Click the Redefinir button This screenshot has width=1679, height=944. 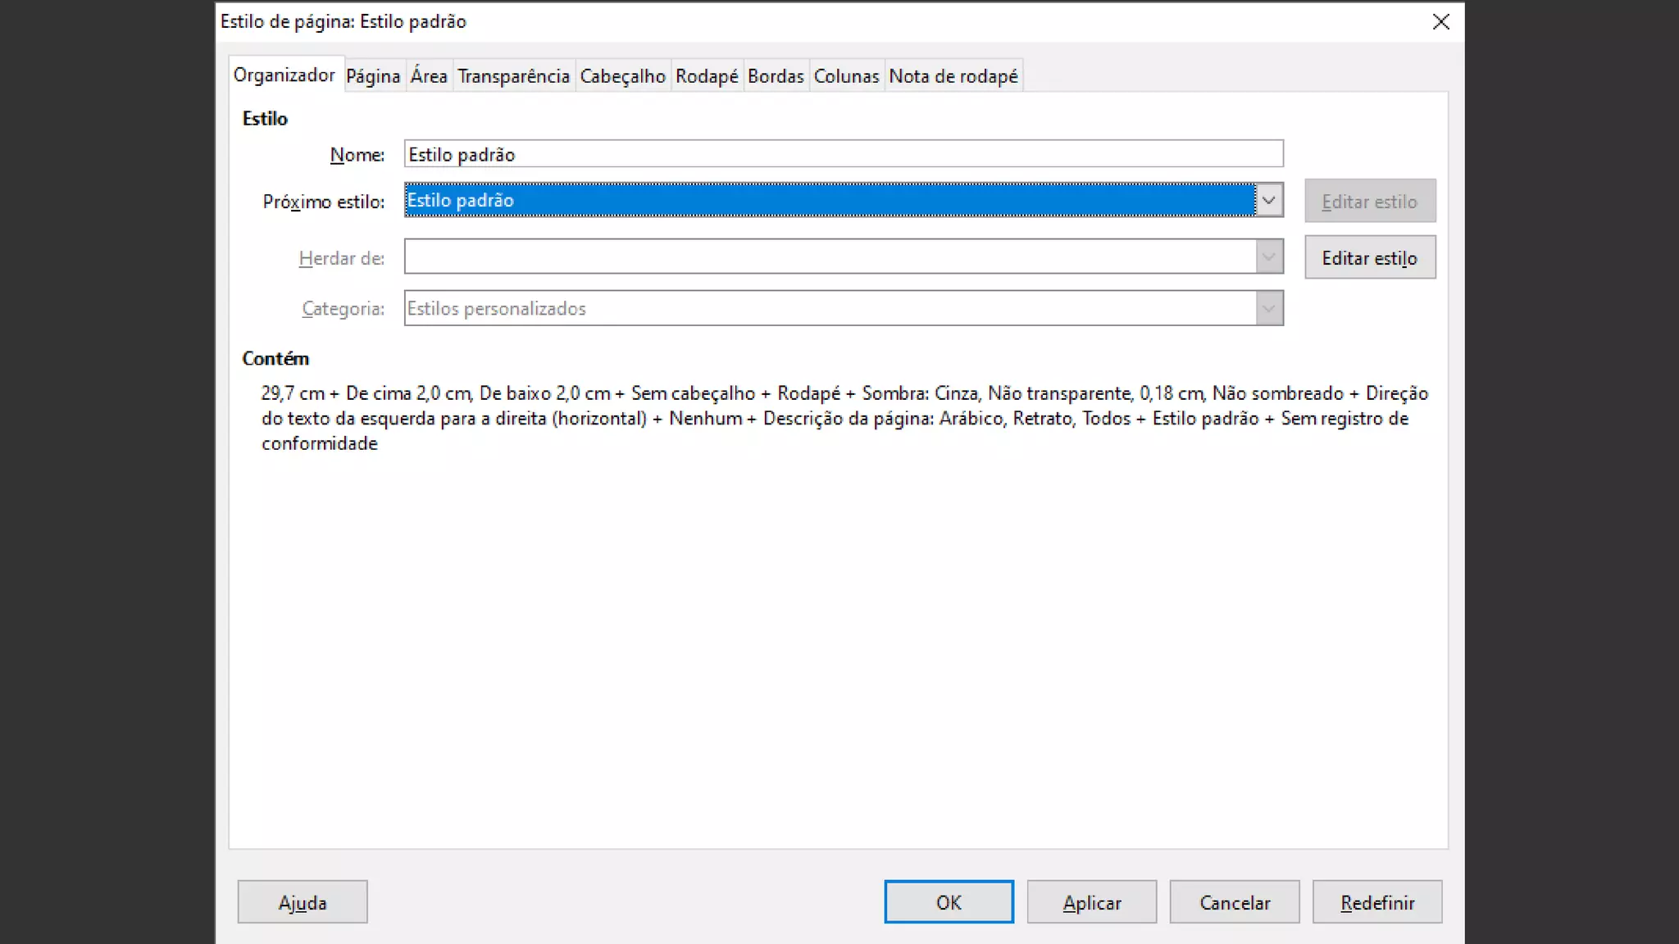point(1376,902)
